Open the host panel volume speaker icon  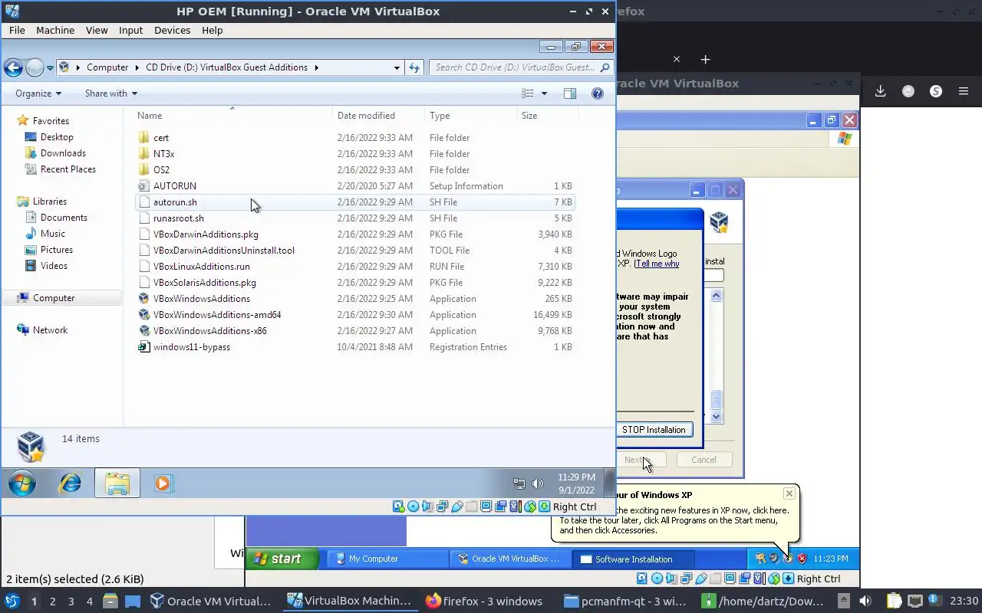coord(865,601)
